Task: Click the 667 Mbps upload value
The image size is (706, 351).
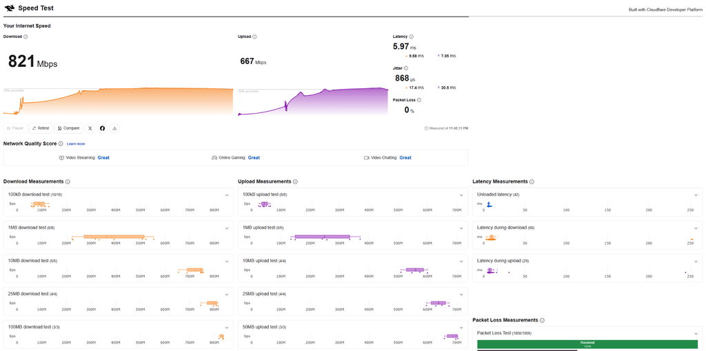Action: pos(253,61)
